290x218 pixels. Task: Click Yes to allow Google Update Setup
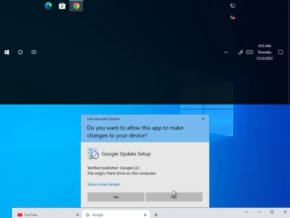pyautogui.click(x=116, y=197)
